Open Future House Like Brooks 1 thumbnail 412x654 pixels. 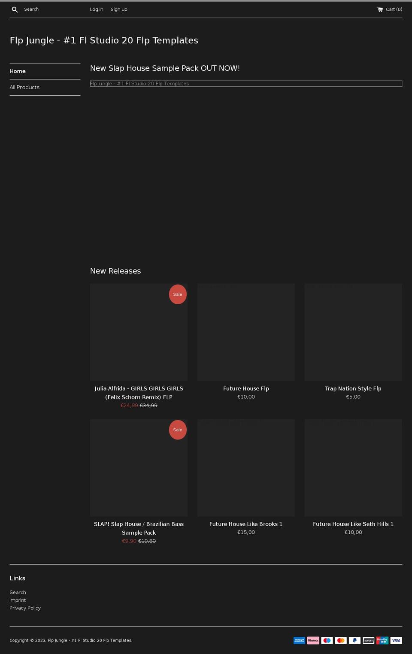pos(246,468)
